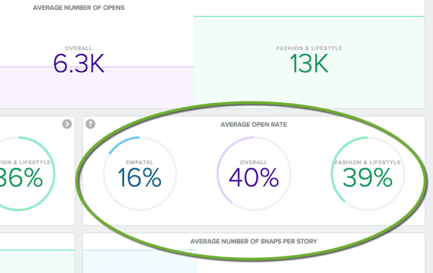
Task: Select the OVERALL 40% open rate gauge
Action: tap(253, 174)
